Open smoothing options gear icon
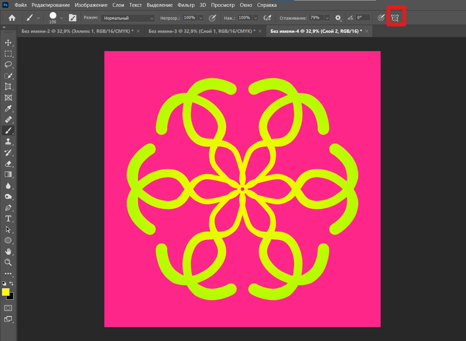The width and height of the screenshot is (466, 341). pyautogui.click(x=338, y=18)
